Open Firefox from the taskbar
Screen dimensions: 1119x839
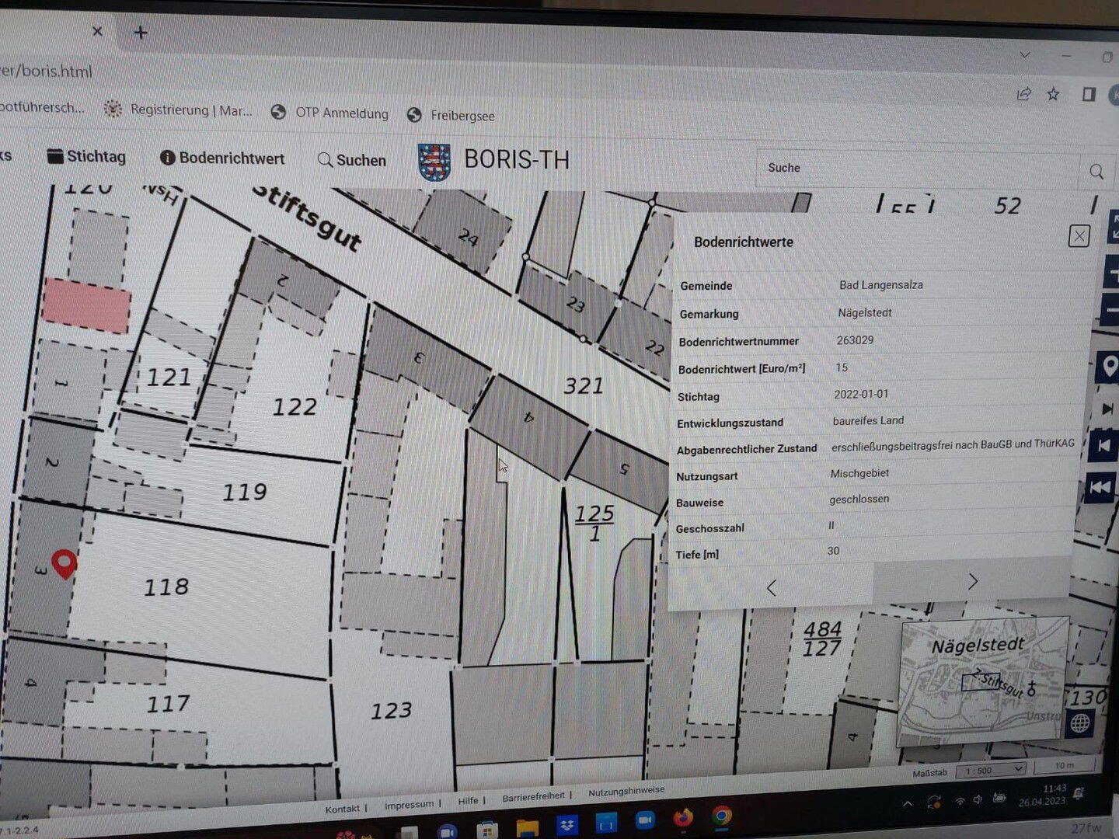pos(683,817)
